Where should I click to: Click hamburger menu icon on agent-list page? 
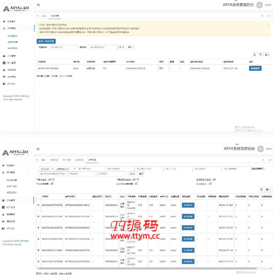click(x=39, y=5)
